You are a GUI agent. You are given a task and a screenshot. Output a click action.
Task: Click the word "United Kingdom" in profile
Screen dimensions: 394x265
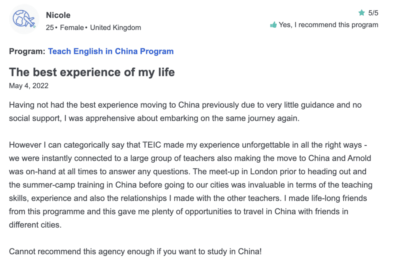115,28
